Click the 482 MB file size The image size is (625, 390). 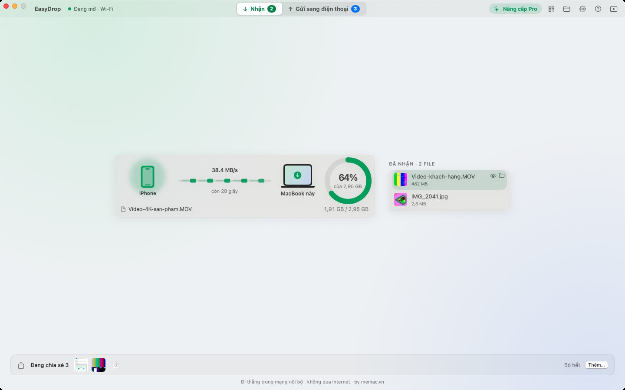(420, 184)
